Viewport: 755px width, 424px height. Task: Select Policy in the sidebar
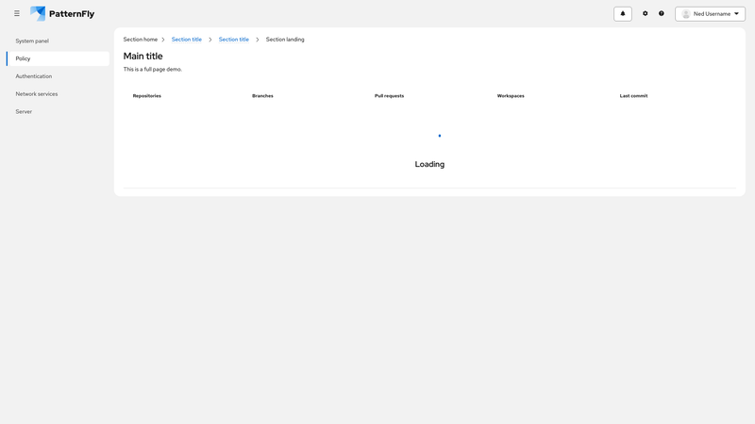click(58, 58)
